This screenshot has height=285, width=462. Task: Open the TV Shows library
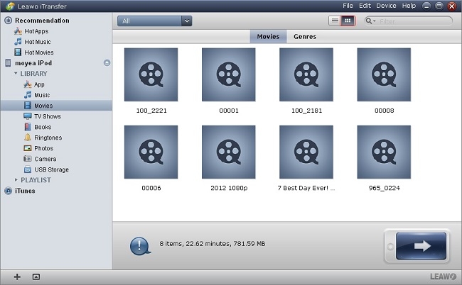pos(47,116)
